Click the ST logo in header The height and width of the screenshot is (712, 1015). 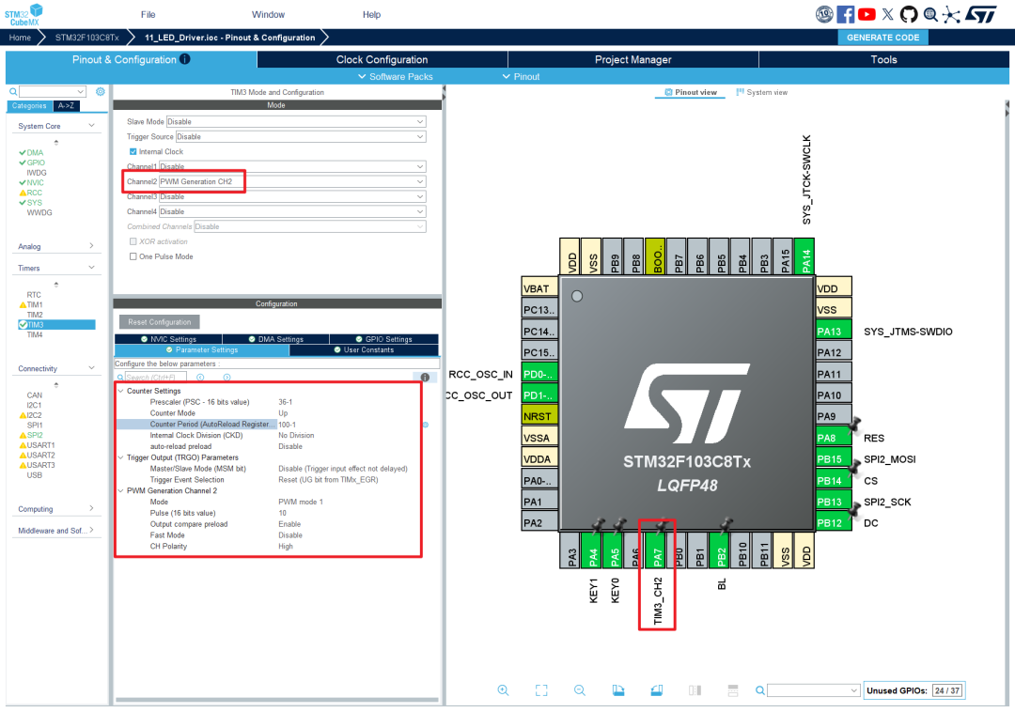(x=981, y=14)
